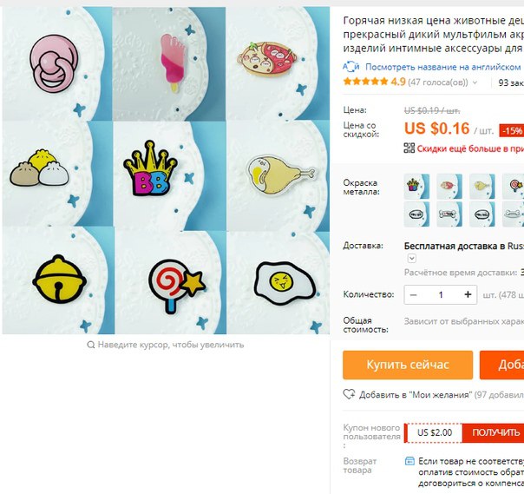Click the translate icon beside the English title link
Image resolution: width=524 pixels, height=494 pixels.
351,67
